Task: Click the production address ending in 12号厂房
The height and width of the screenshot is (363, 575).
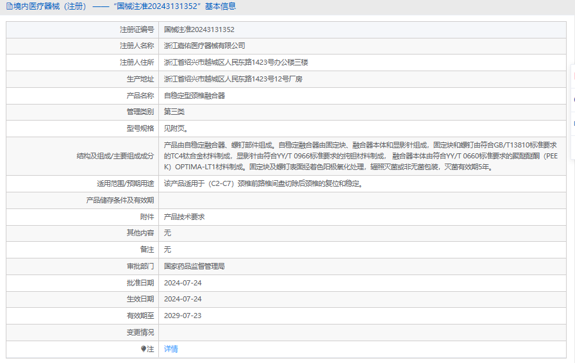Action: pyautogui.click(x=233, y=80)
